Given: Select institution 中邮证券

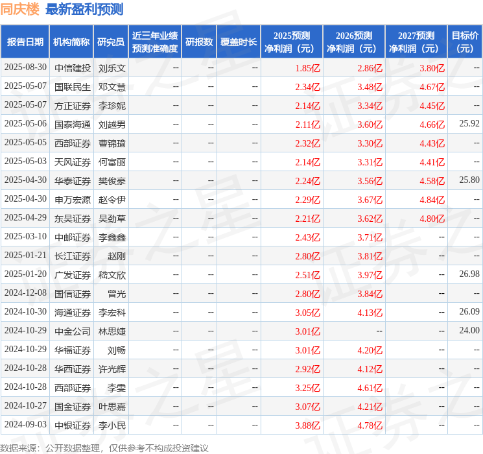Looking at the screenshot, I should tap(73, 237).
